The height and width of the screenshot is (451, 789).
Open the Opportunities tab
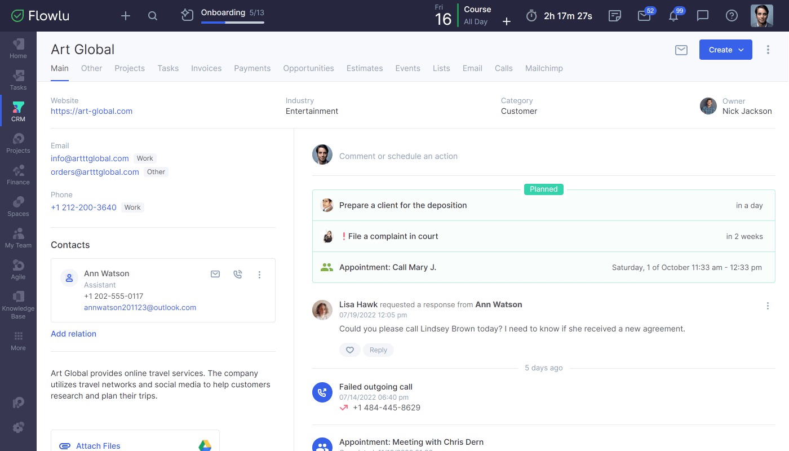308,68
